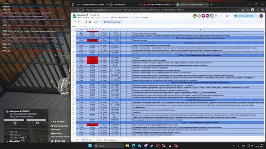Image resolution: width=266 pixels, height=149 pixels.
Task: Click the cell name box
Action: click(x=76, y=26)
